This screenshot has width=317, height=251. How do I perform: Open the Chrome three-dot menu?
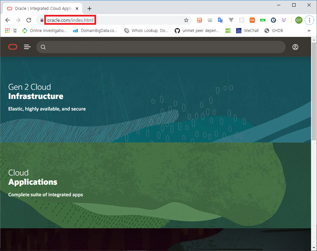click(x=309, y=20)
